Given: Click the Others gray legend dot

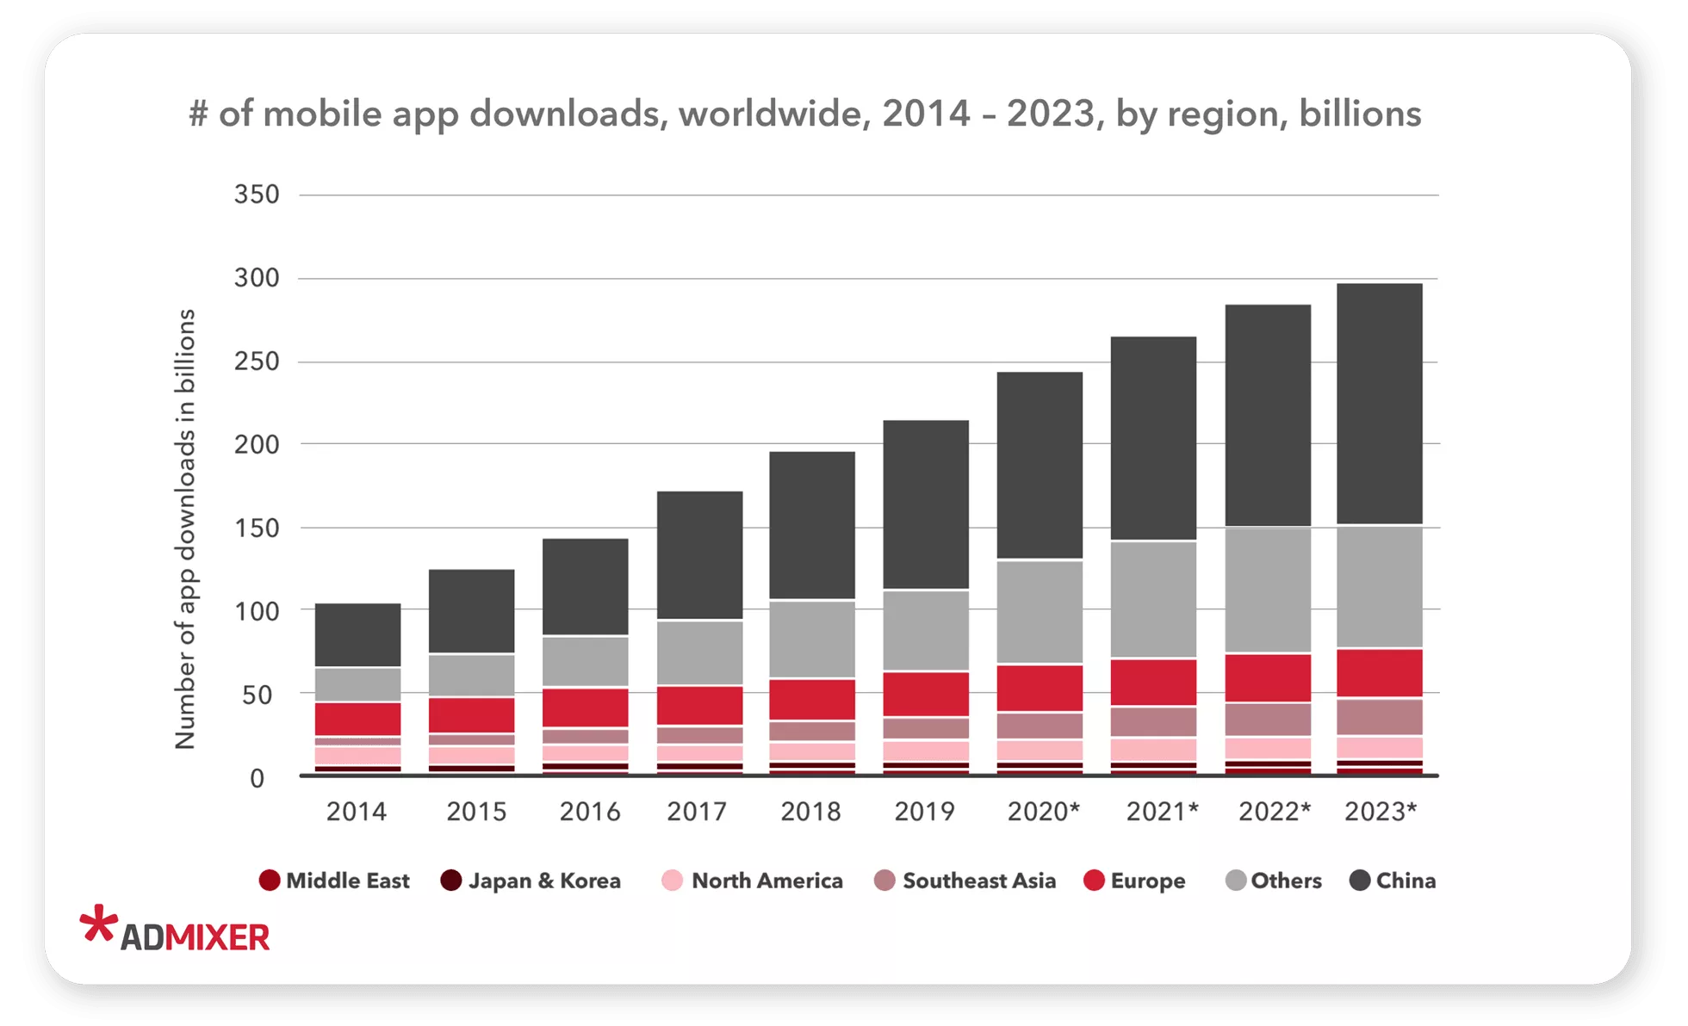Looking at the screenshot, I should click(x=1236, y=880).
